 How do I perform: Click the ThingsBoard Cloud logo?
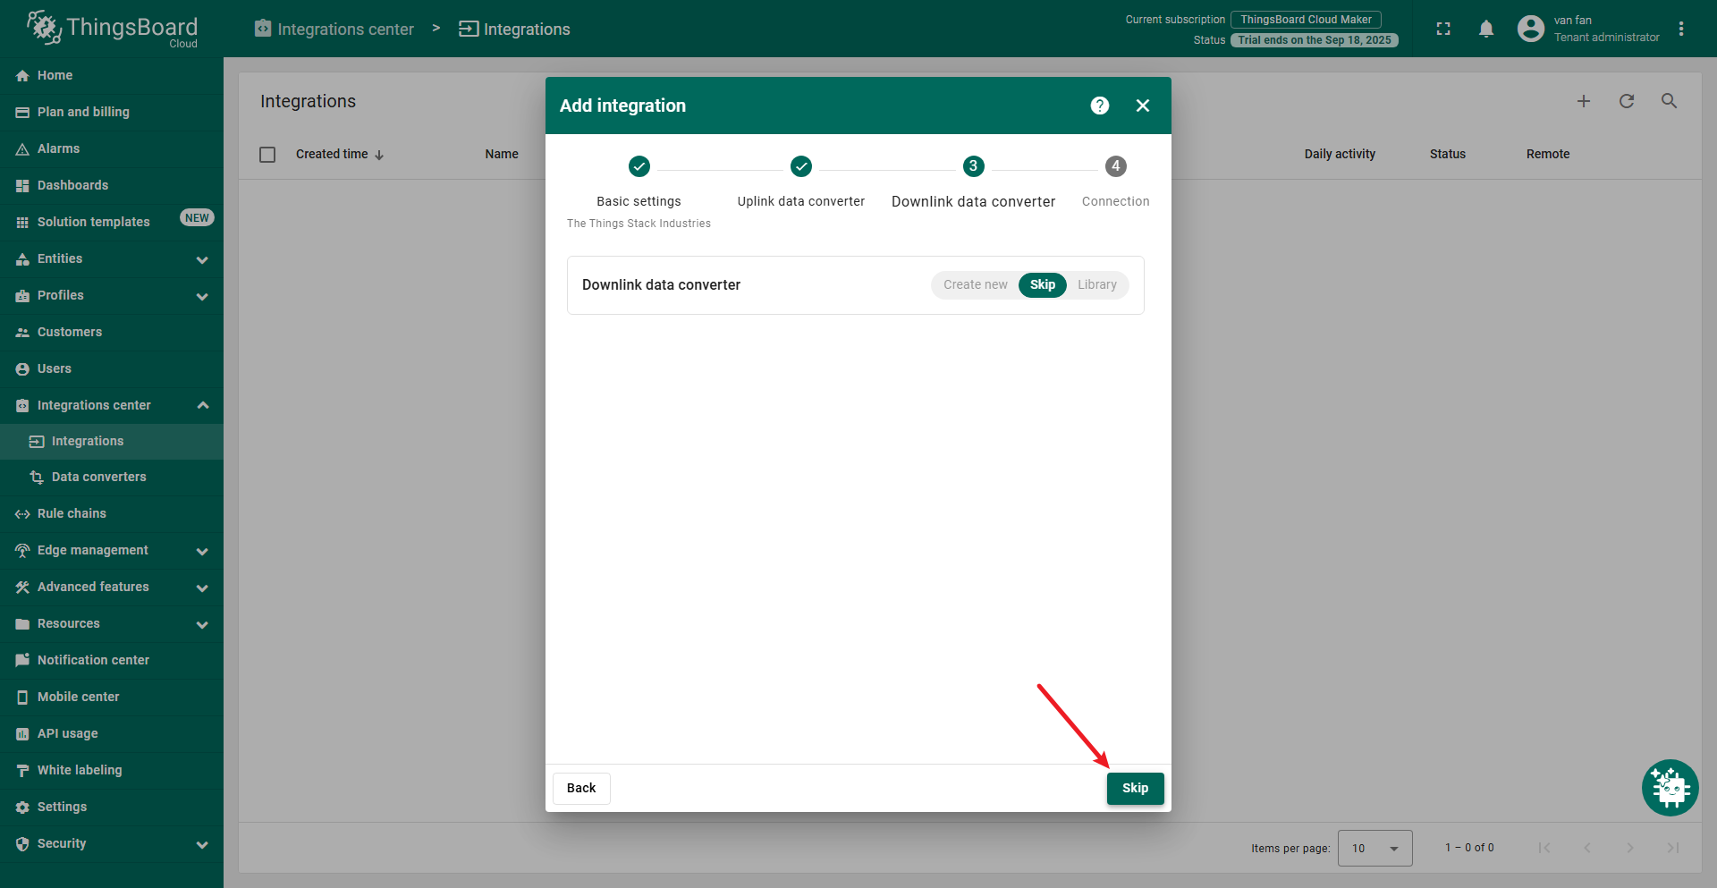[112, 29]
